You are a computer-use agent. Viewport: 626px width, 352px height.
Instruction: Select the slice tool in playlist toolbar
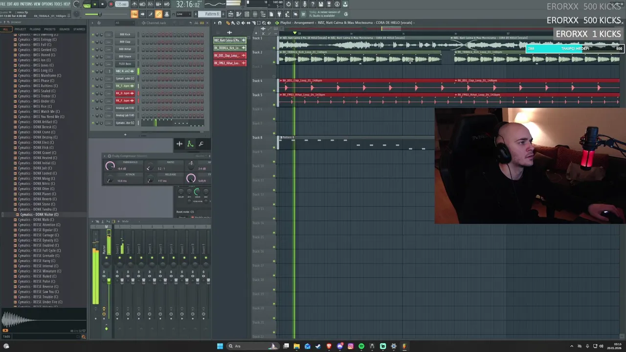253,22
